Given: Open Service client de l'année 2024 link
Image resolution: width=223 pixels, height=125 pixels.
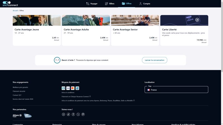Looking at the screenshot, I should point(23,99).
